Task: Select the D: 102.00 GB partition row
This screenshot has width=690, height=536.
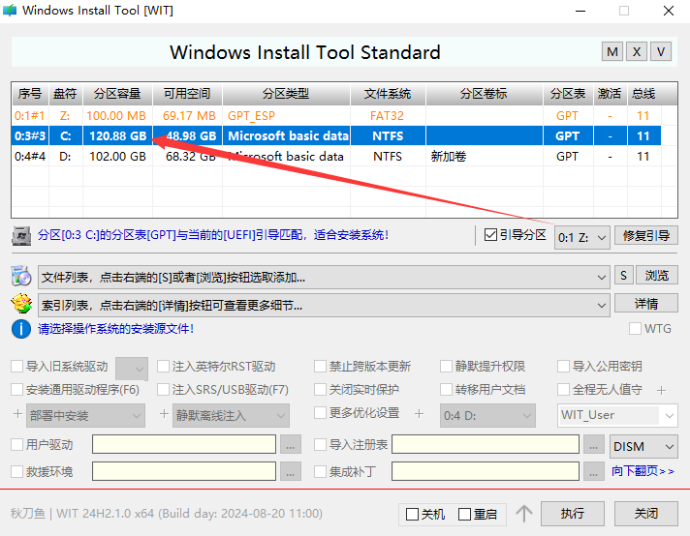Action: 336,157
